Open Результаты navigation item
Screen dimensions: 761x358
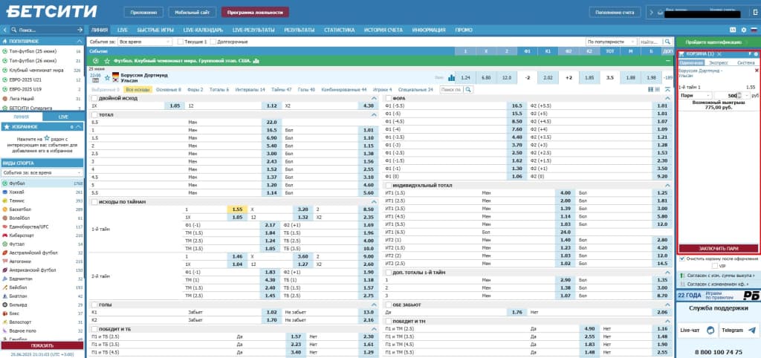pyautogui.click(x=299, y=30)
